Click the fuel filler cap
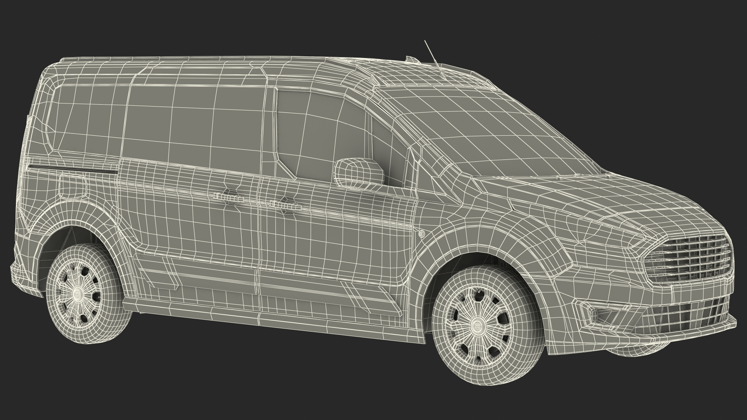Viewport: 747px width, 420px height. (73, 186)
